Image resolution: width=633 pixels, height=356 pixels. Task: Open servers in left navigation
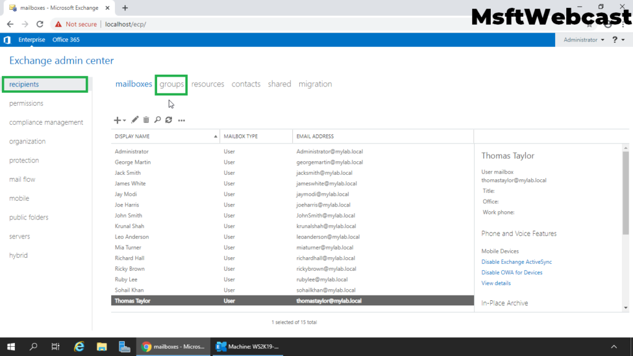tap(19, 236)
